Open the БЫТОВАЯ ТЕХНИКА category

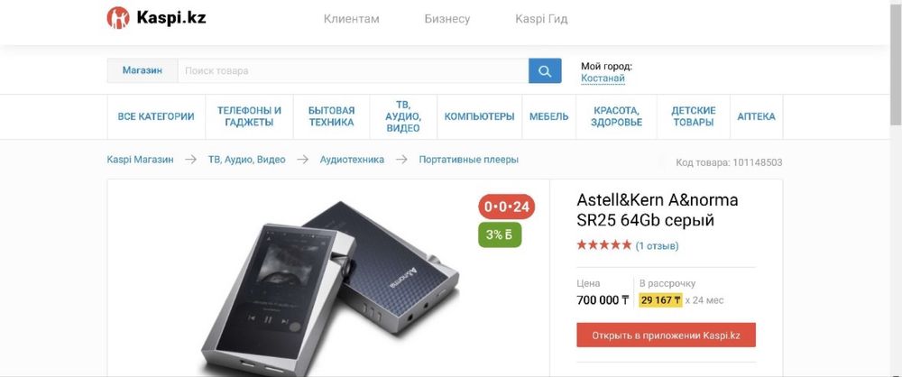[331, 117]
